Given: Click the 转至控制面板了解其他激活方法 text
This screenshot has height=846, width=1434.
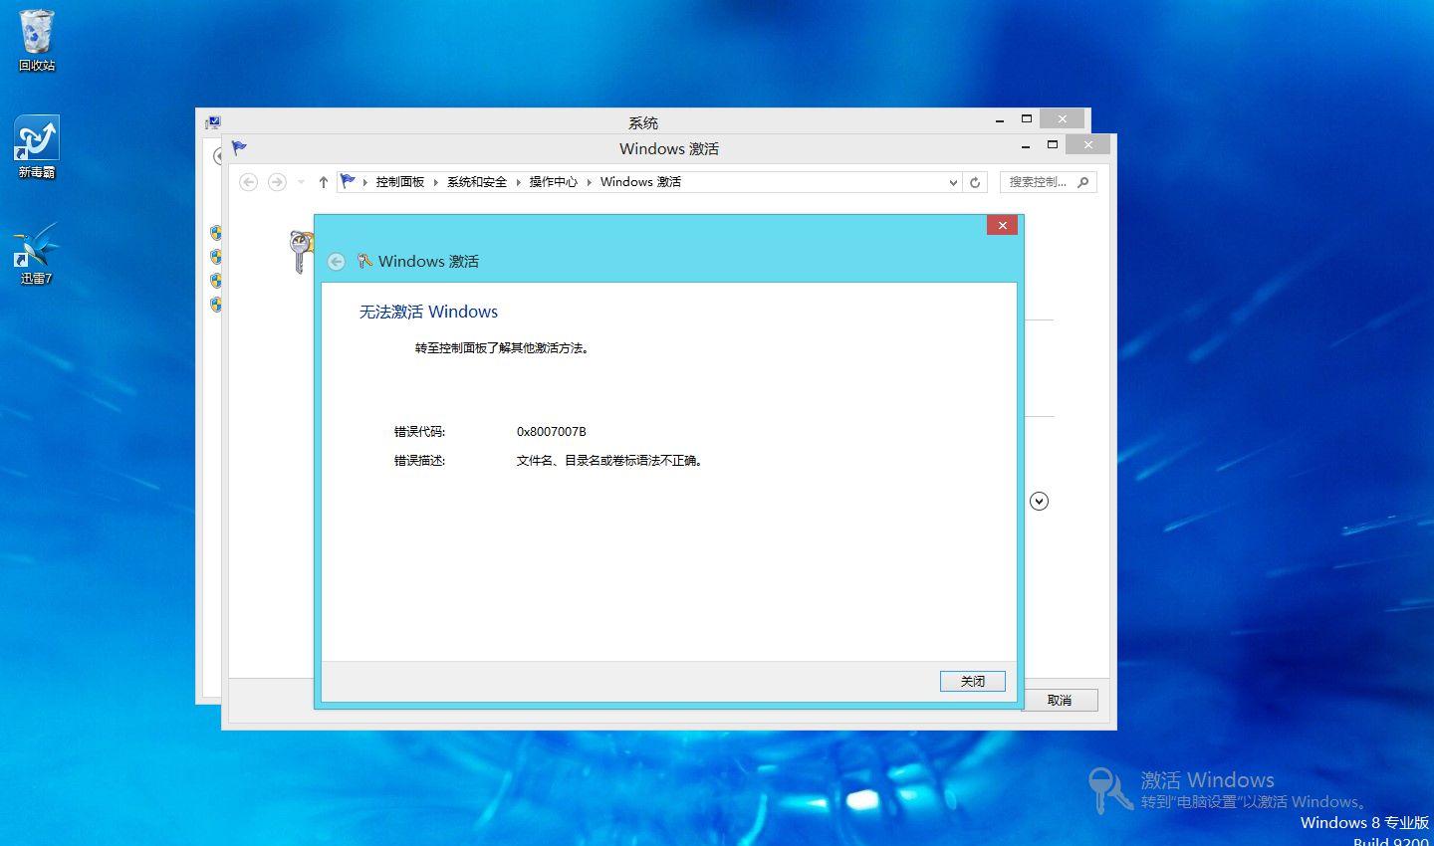Looking at the screenshot, I should tap(502, 348).
